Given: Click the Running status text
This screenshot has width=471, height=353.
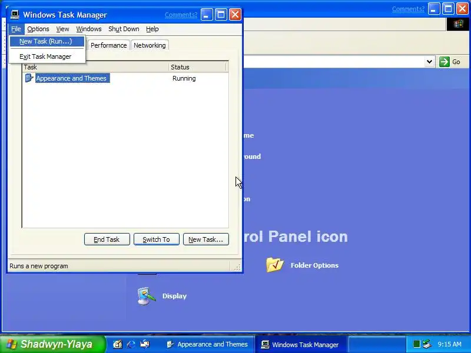Looking at the screenshot, I should (184, 78).
